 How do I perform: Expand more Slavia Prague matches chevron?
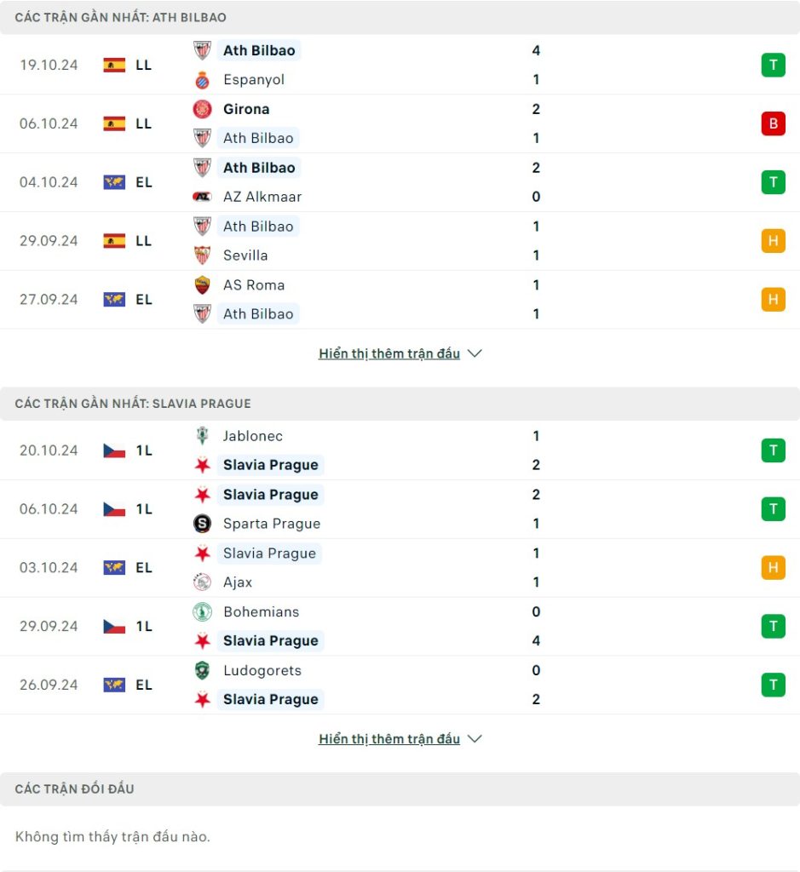[475, 738]
